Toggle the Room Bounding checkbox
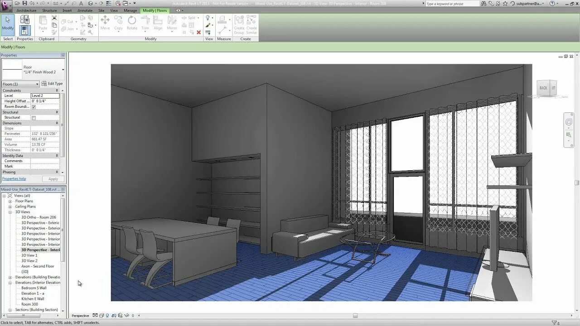The image size is (580, 326). coord(34,107)
